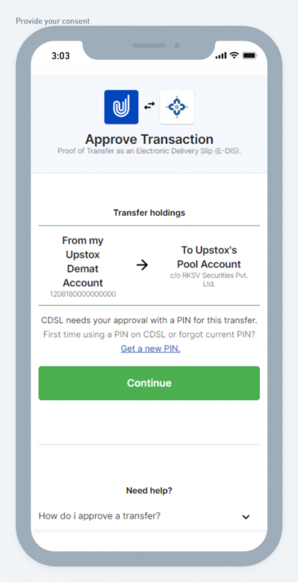
Task: Click 'From my Upstox Demat Account' text
Action: (x=83, y=261)
